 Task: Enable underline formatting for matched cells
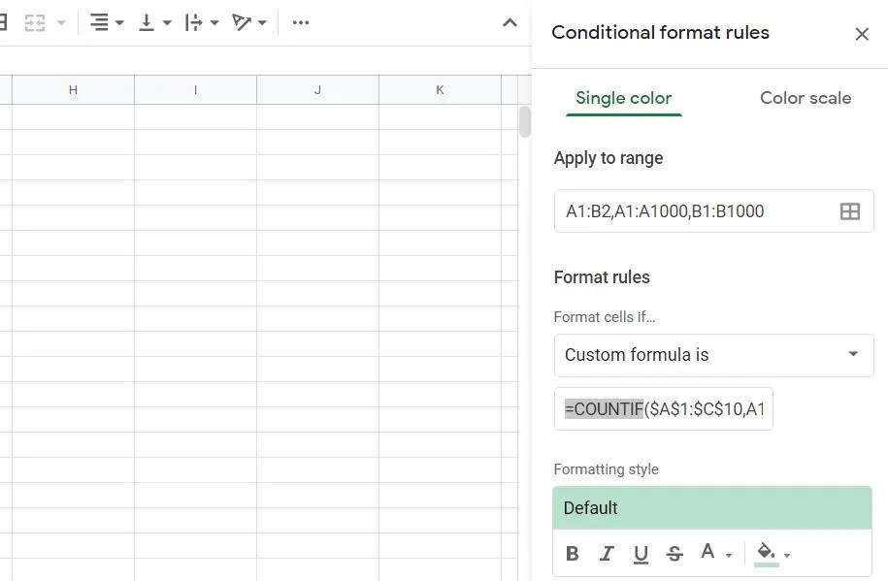tap(641, 553)
